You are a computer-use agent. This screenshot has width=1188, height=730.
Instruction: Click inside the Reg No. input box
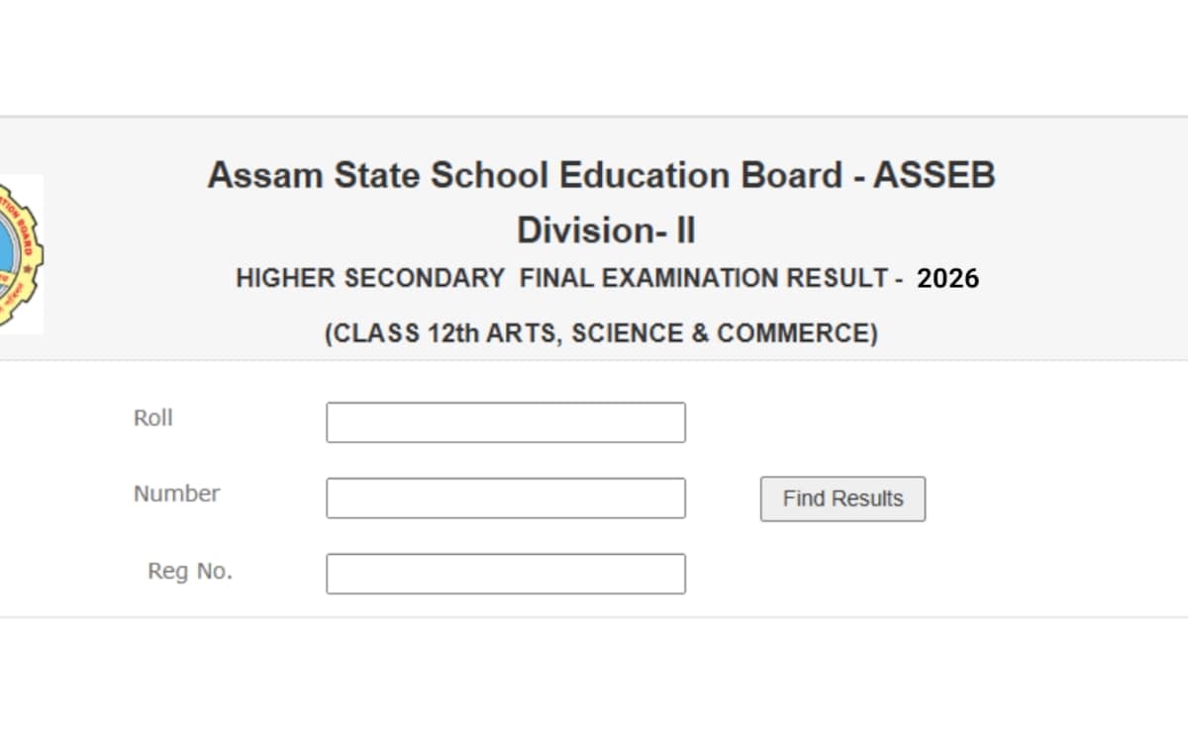(506, 574)
